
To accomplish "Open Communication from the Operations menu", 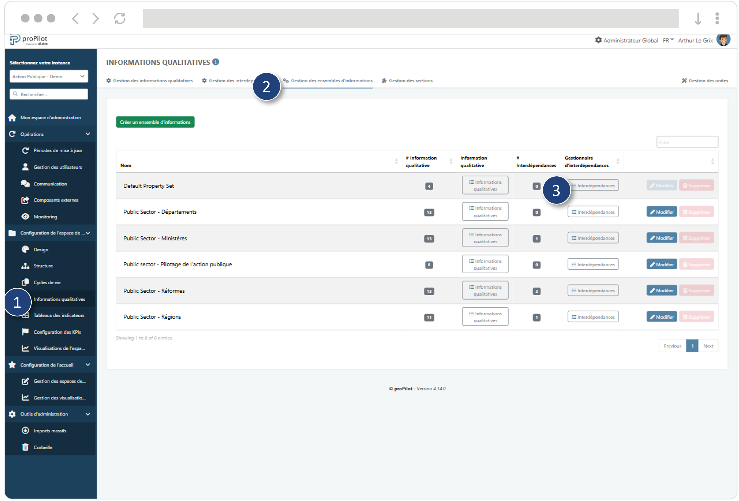I will [x=50, y=184].
